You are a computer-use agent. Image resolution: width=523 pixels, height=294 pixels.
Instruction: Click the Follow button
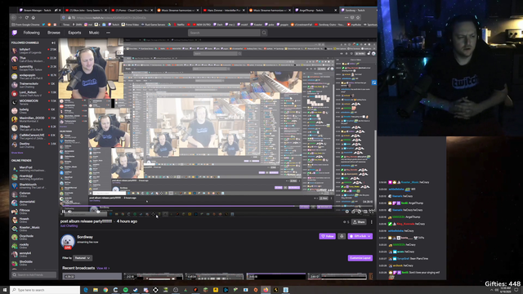tap(327, 236)
